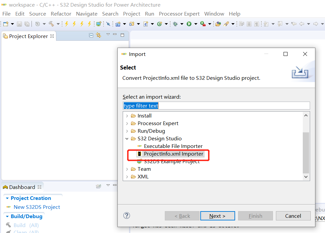Toggle Block Selection mode
This screenshot has height=233, width=325.
tap(249, 24)
